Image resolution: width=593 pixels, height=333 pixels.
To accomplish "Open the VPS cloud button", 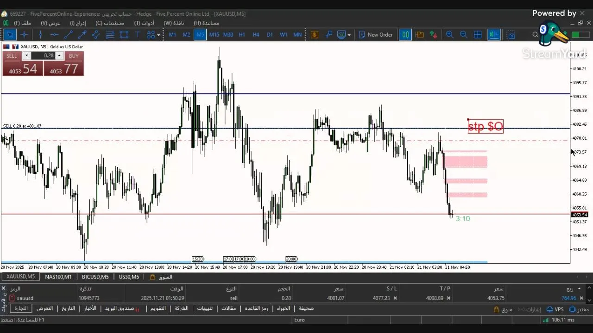I will 555,309.
